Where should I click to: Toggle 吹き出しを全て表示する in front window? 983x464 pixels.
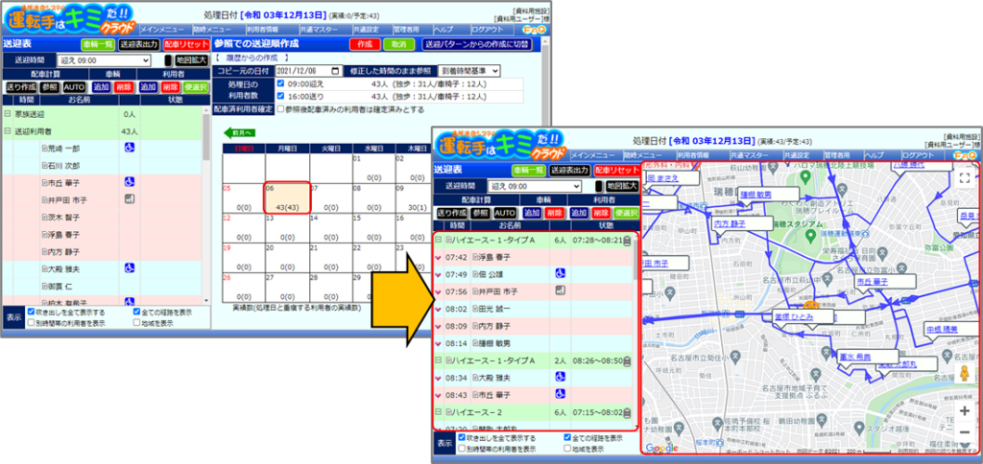click(462, 438)
